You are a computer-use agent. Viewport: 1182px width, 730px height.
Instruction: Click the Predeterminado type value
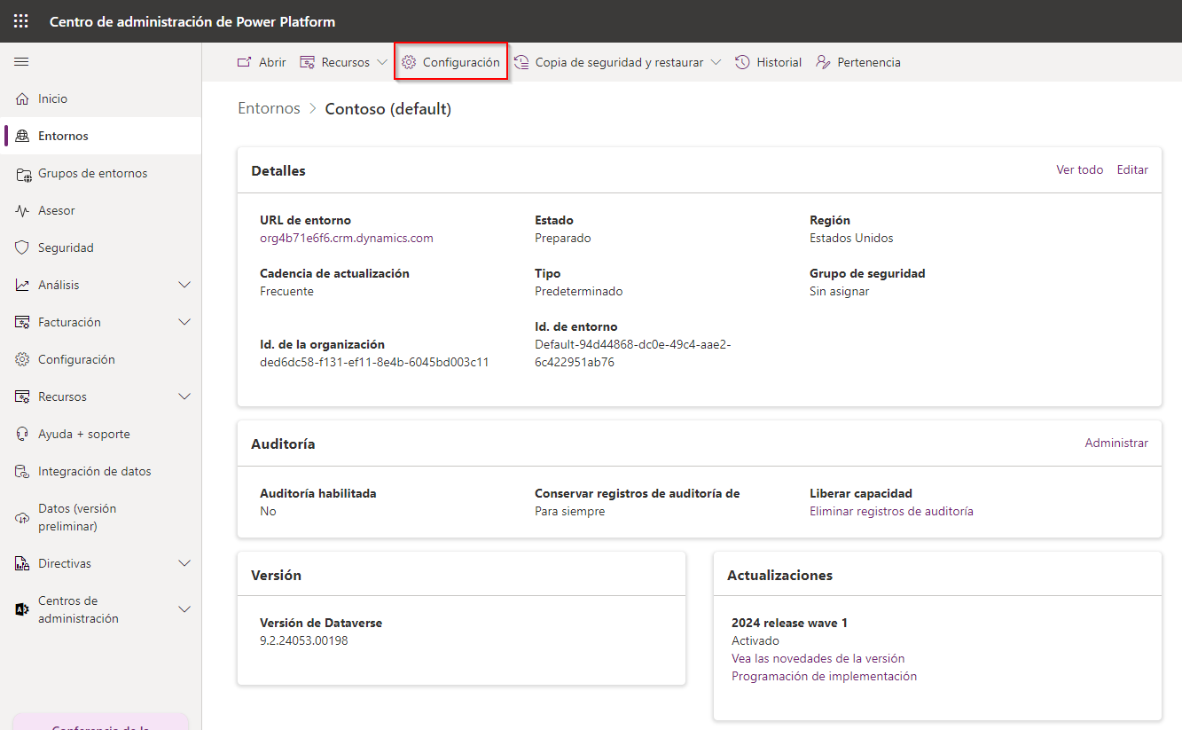click(579, 291)
